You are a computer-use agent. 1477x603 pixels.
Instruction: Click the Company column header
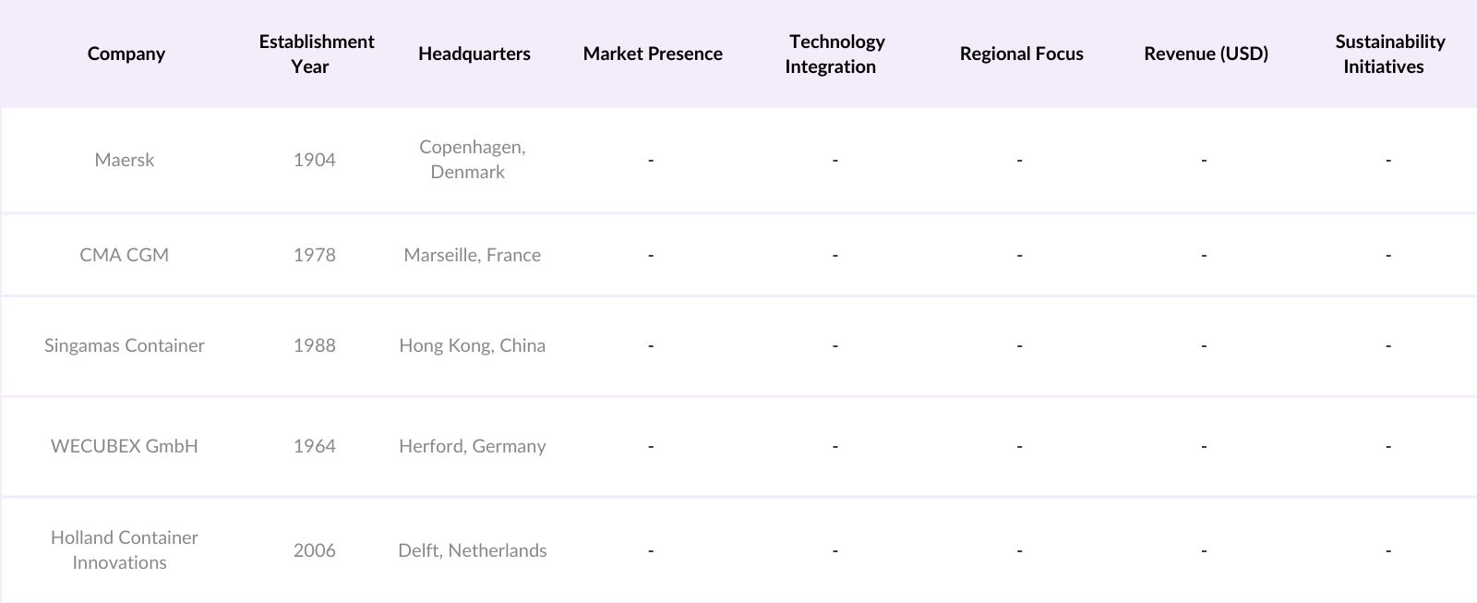coord(126,54)
